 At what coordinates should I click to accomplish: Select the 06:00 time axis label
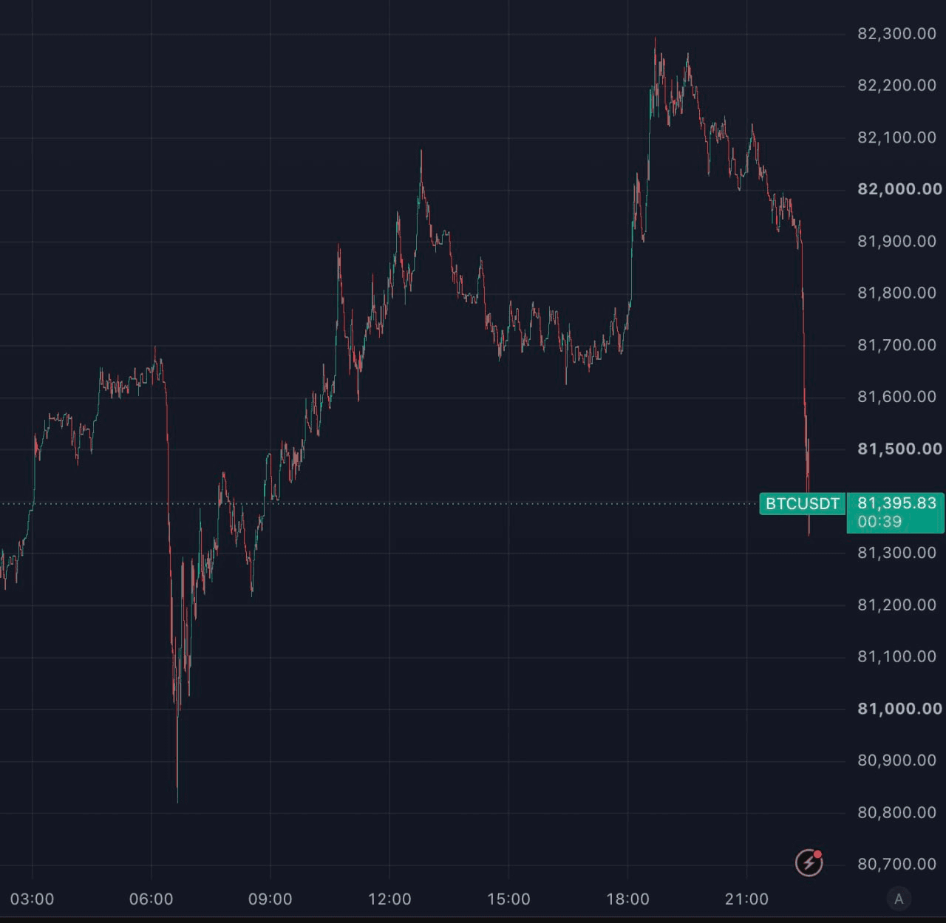tap(151, 899)
